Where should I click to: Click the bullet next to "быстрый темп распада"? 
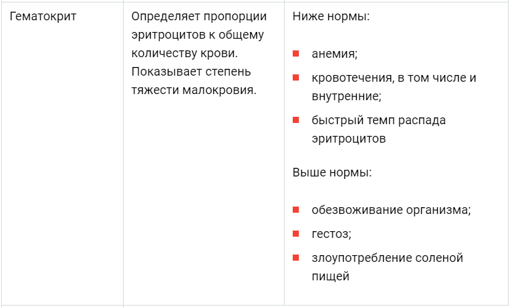pos(296,120)
